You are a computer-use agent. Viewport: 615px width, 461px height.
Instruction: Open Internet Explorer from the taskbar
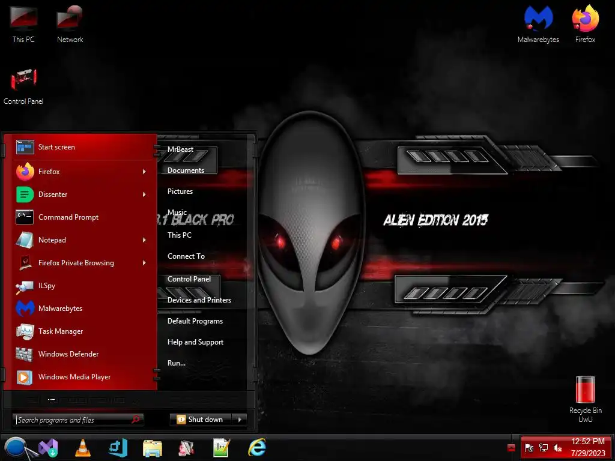coord(257,448)
